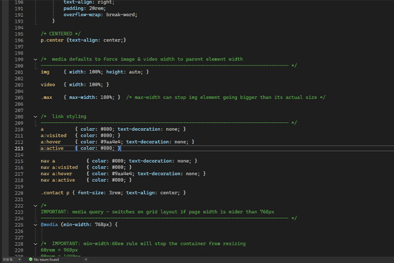This screenshot has width=394, height=263.
Task: Collapse the media defaults comment at line 199
Action: pyautogui.click(x=36, y=59)
